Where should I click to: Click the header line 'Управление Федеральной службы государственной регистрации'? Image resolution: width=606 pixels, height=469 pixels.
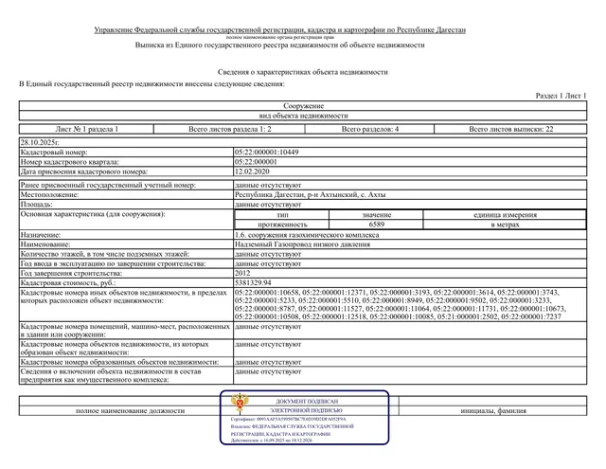(280, 29)
